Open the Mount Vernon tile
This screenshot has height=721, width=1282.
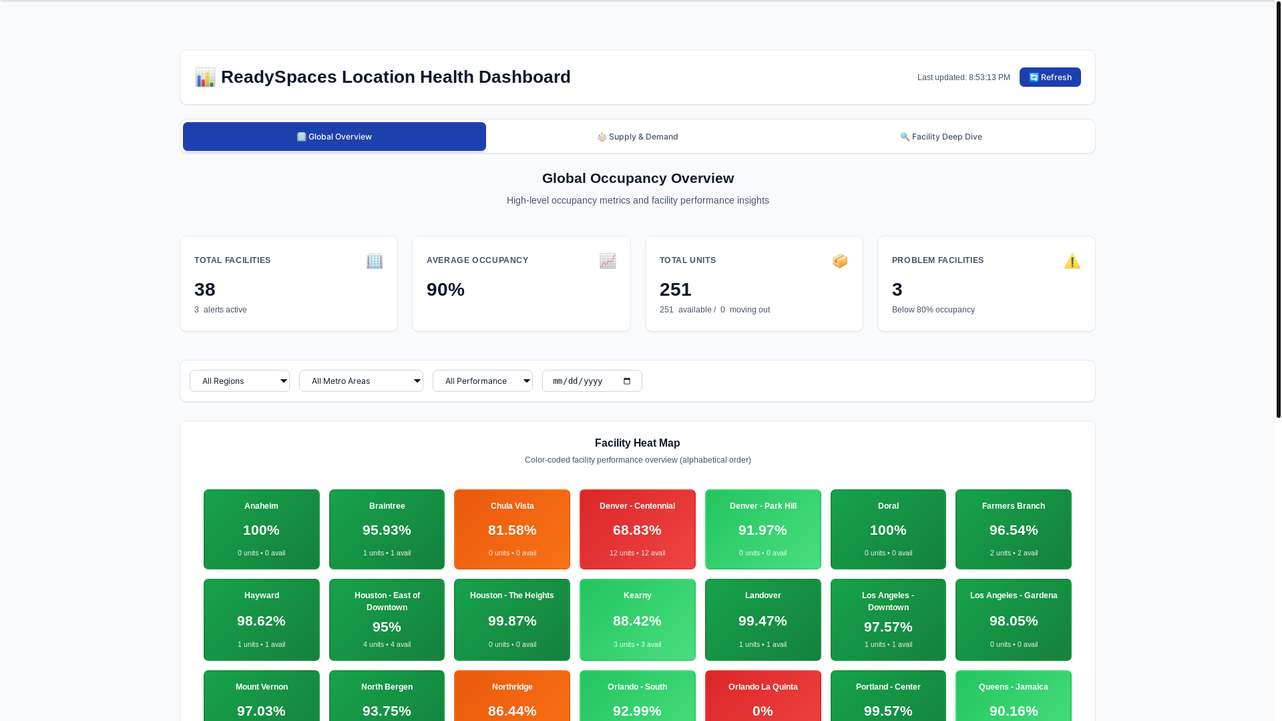pos(262,696)
